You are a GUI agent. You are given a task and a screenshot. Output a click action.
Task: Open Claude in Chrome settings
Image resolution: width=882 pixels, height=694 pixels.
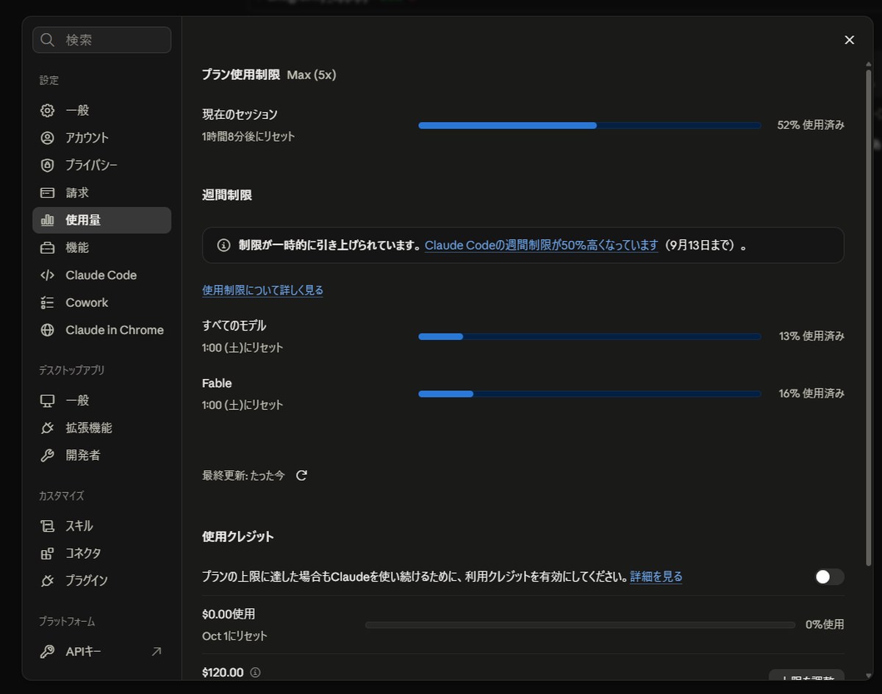click(101, 330)
